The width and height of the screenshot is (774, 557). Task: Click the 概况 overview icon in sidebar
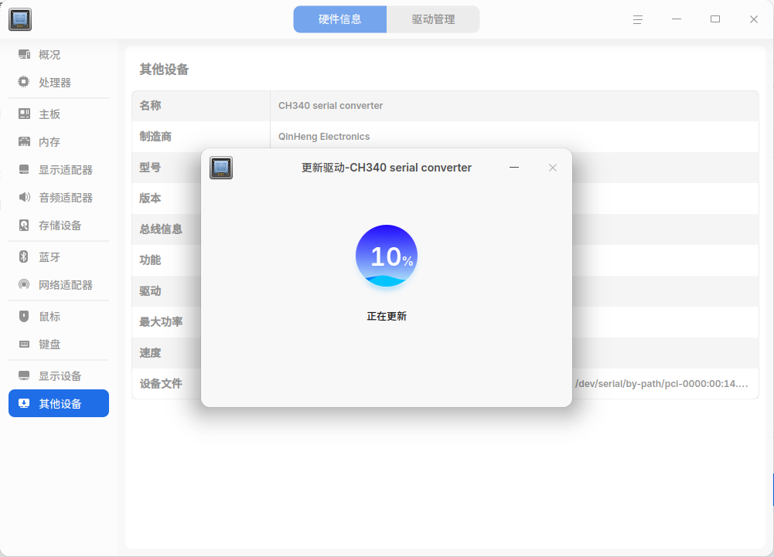point(24,54)
